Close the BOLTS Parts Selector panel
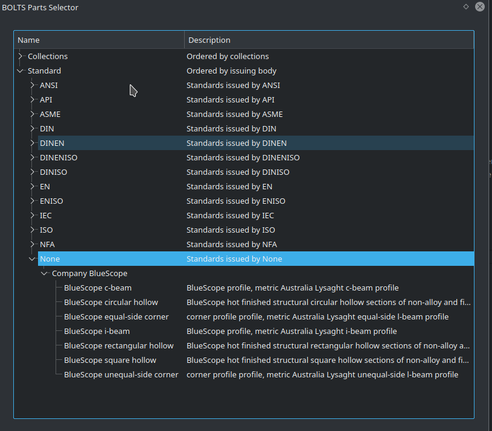The width and height of the screenshot is (492, 431). tap(480, 7)
